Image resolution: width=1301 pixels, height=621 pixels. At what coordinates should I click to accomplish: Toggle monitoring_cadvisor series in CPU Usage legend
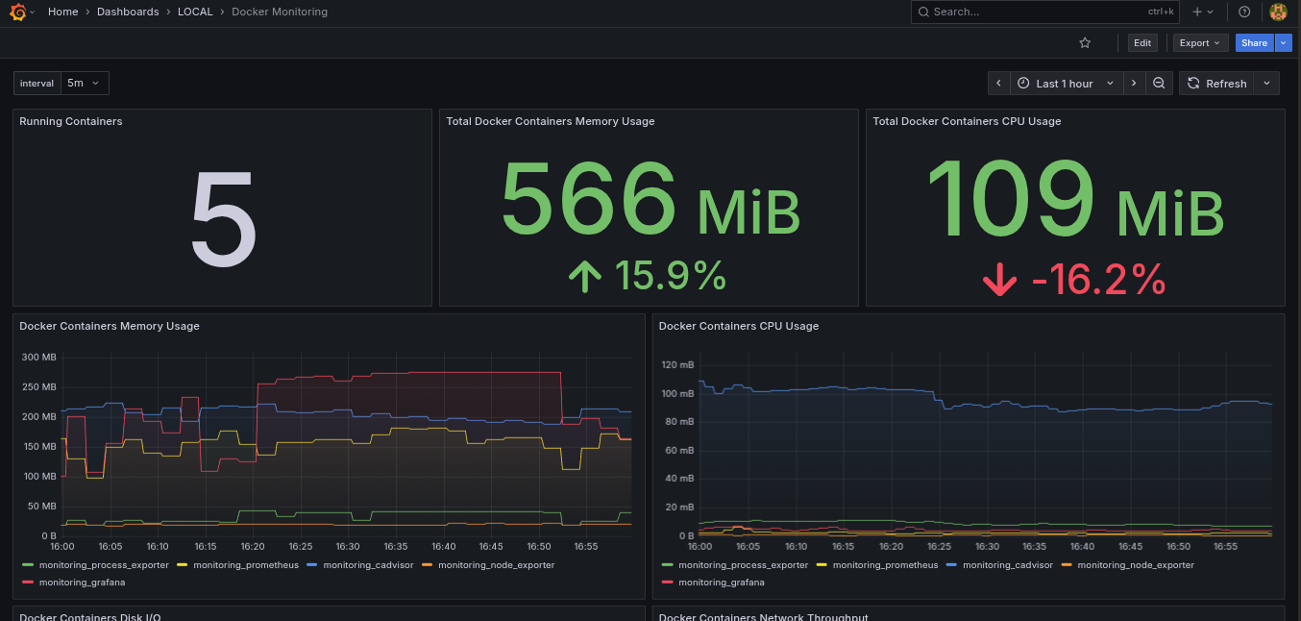click(1008, 565)
